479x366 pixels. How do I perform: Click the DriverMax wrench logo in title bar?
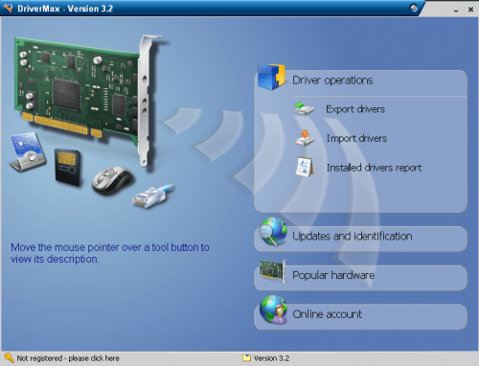(8, 8)
